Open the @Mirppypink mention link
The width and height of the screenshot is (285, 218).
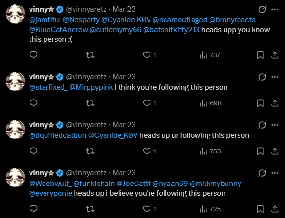tap(91, 87)
